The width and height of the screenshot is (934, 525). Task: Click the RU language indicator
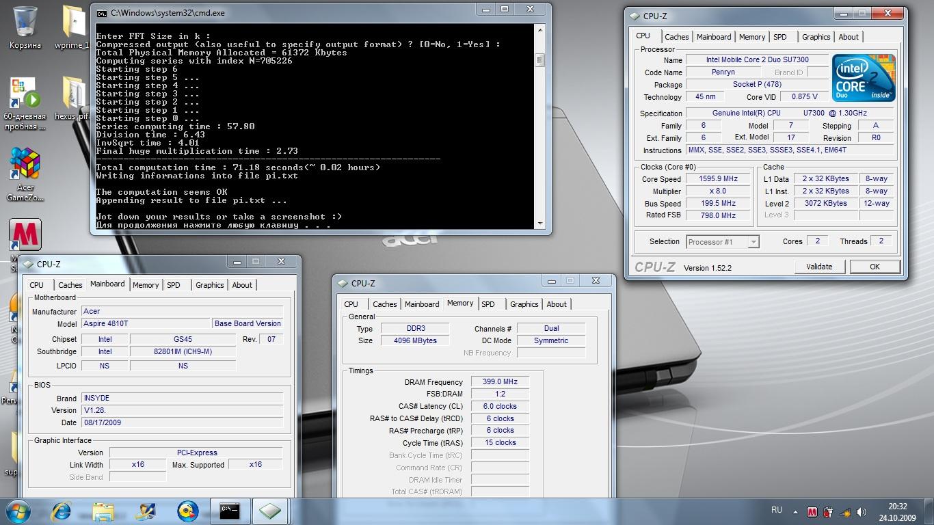[x=777, y=510]
